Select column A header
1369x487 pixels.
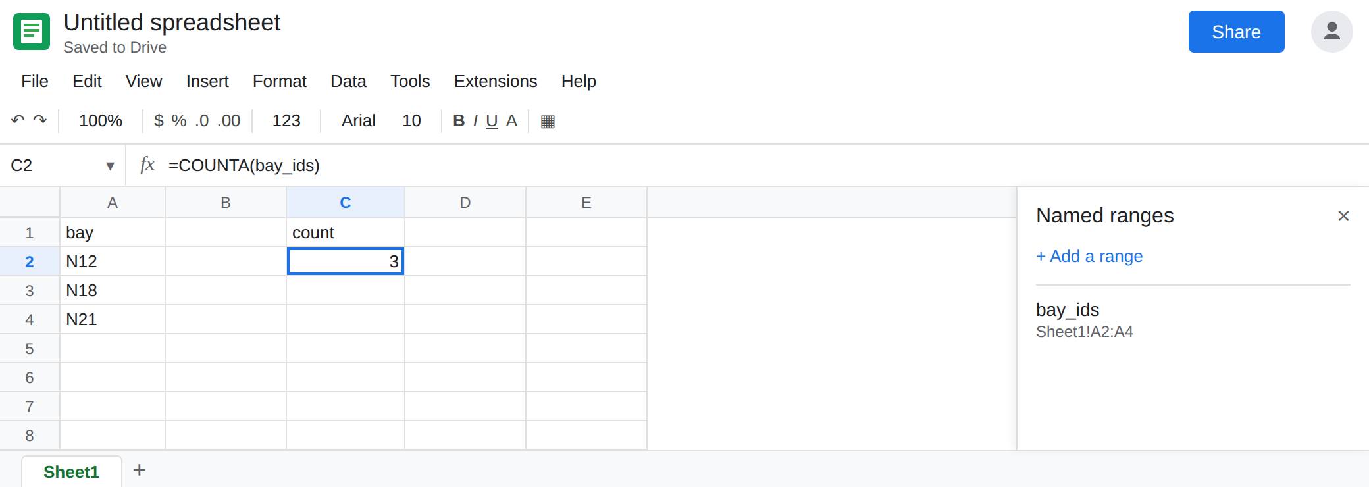pos(113,203)
